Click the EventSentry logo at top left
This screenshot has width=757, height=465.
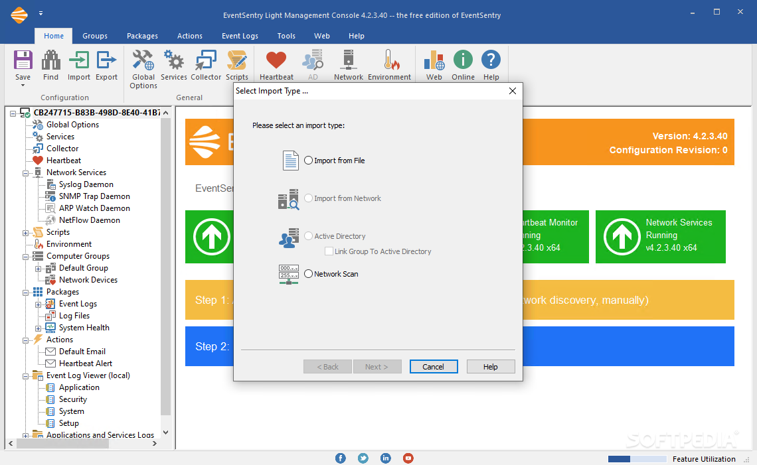click(x=19, y=15)
